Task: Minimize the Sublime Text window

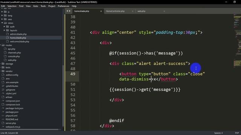Action: 226,2
